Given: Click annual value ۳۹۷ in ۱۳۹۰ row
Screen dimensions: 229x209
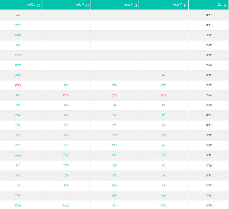Looking at the screenshot, I should click(18, 115).
